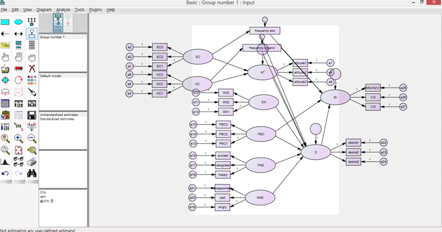442x232 pixels.
Task: Open Select data files
Action: coord(5,103)
